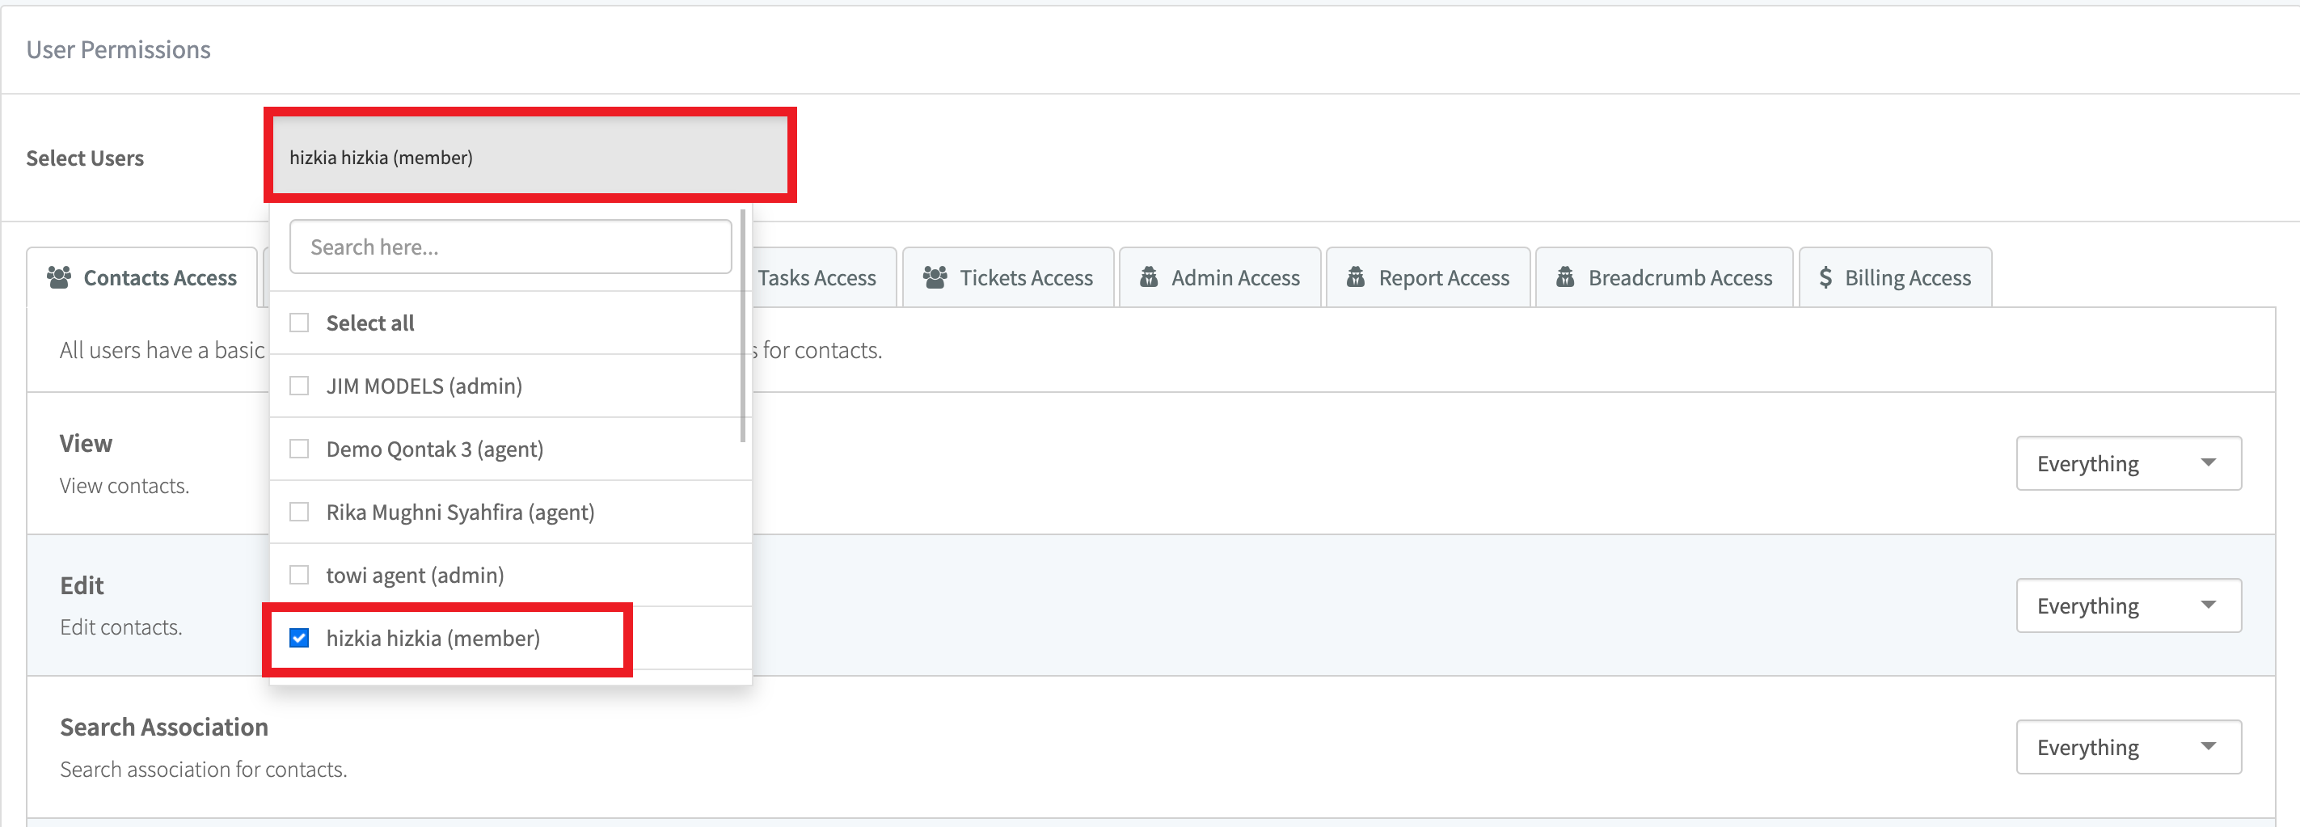Screen dimensions: 2300x827
Task: Click the Tickets Access group icon
Action: (935, 278)
